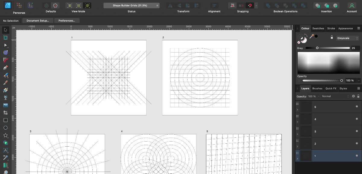
Task: Click the Grey slider handle
Action: pos(317,48)
